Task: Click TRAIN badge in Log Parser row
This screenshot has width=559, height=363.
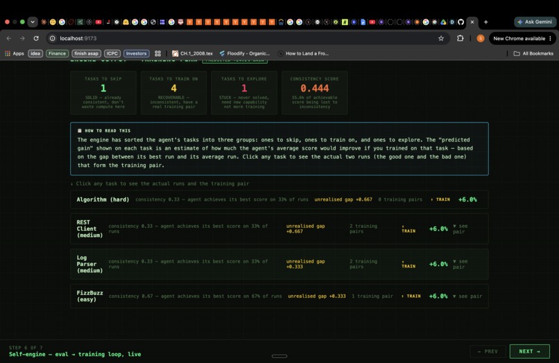Action: (x=409, y=264)
